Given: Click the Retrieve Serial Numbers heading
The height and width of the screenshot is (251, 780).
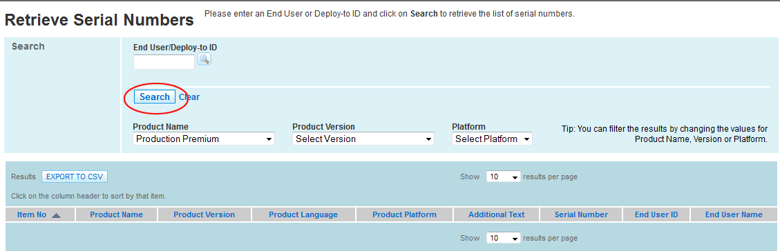Looking at the screenshot, I should tap(99, 20).
